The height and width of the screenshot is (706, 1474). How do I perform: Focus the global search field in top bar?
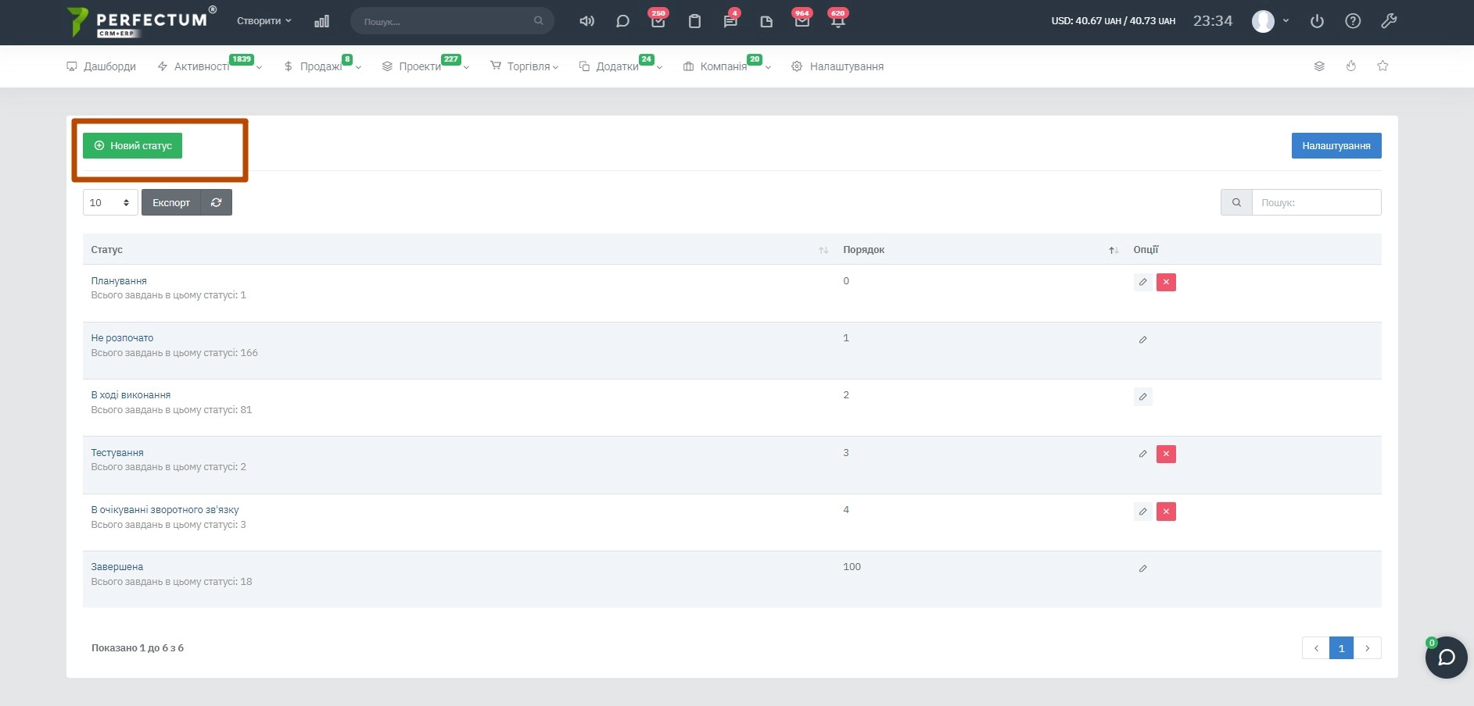pyautogui.click(x=452, y=21)
